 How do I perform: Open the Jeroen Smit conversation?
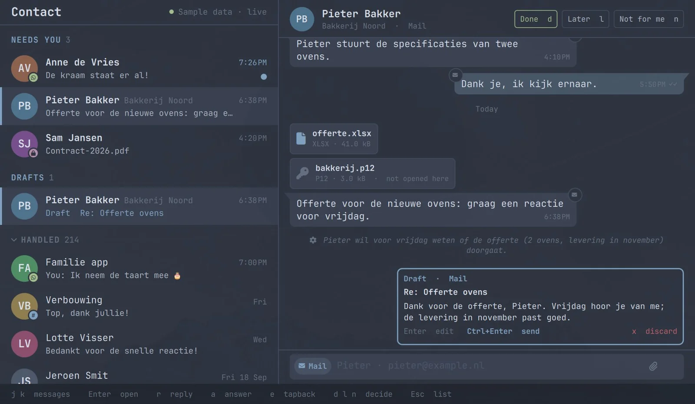pyautogui.click(x=139, y=374)
